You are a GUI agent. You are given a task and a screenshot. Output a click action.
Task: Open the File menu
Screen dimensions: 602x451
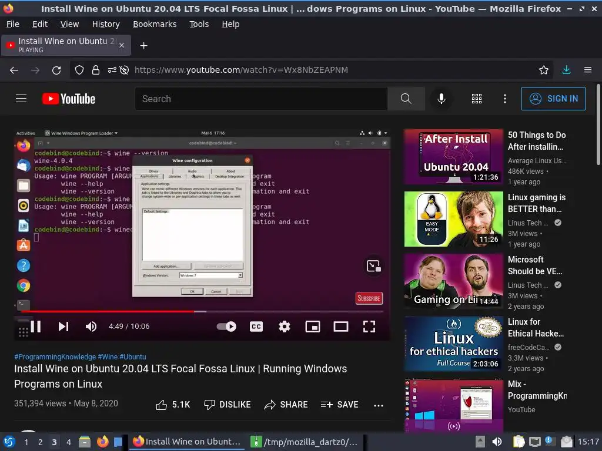(13, 24)
